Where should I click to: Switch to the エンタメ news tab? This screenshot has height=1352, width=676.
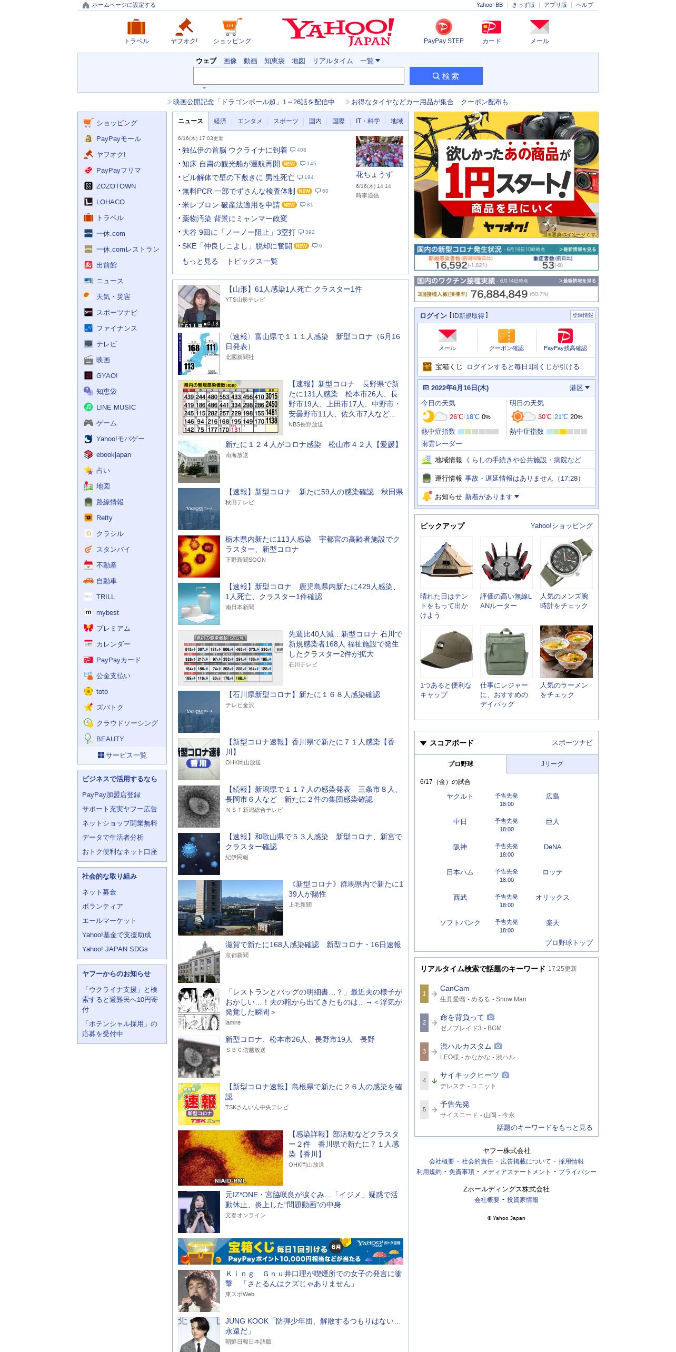click(250, 121)
